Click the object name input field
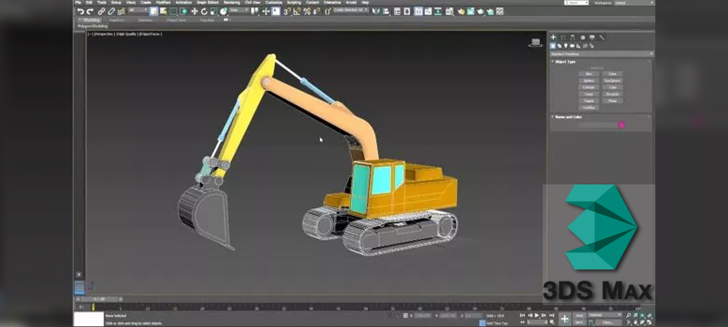Screen dimensions: 728x327 click(x=597, y=125)
